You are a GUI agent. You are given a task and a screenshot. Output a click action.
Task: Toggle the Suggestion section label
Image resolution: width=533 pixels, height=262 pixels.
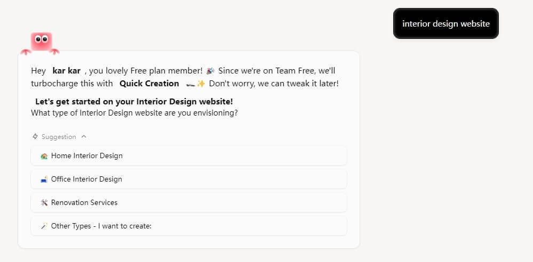[x=59, y=137]
